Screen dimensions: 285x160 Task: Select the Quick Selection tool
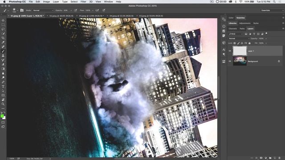coord(3,34)
